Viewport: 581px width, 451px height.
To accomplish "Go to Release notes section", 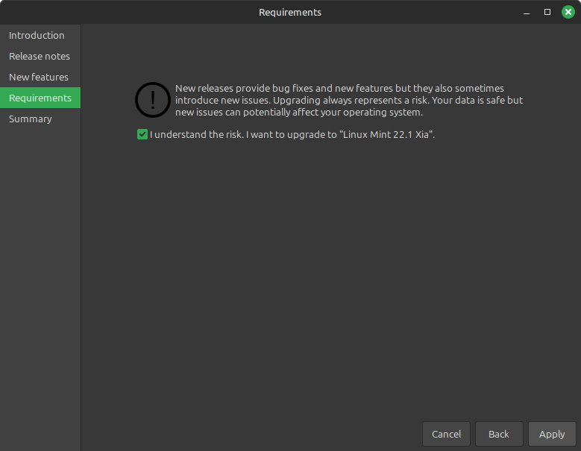I will pos(40,56).
